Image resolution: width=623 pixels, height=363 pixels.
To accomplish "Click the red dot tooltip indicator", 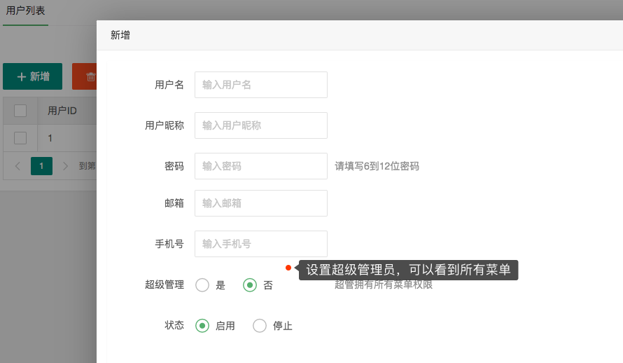I will click(288, 268).
